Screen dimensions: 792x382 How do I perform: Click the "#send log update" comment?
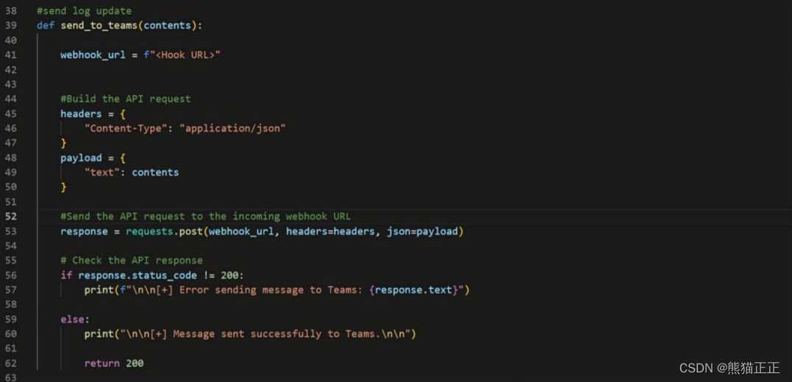(x=84, y=11)
